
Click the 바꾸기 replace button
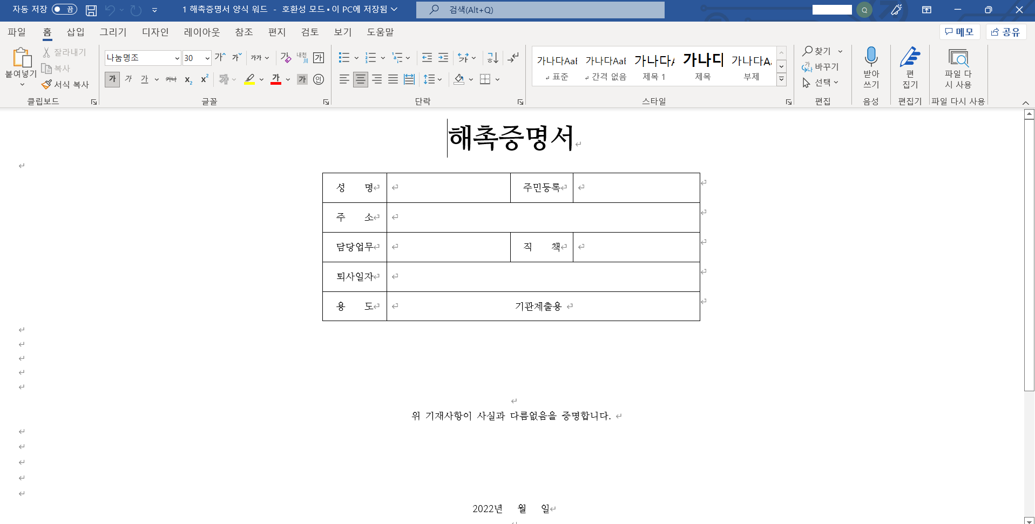pyautogui.click(x=820, y=66)
